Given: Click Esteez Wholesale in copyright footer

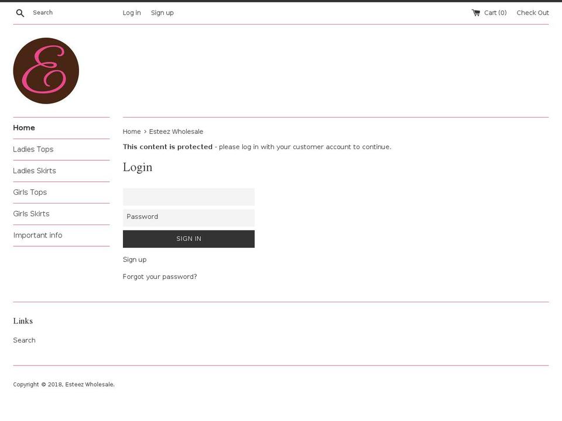Looking at the screenshot, I should click(90, 385).
